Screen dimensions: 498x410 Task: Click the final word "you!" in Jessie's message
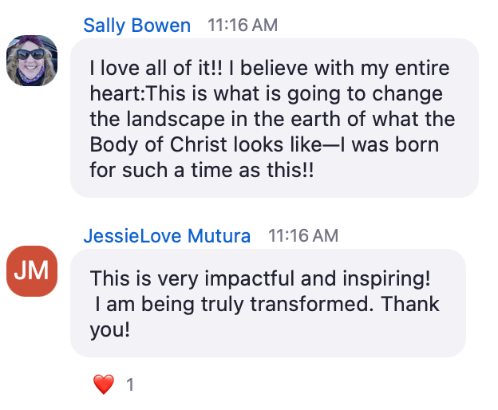pyautogui.click(x=109, y=330)
